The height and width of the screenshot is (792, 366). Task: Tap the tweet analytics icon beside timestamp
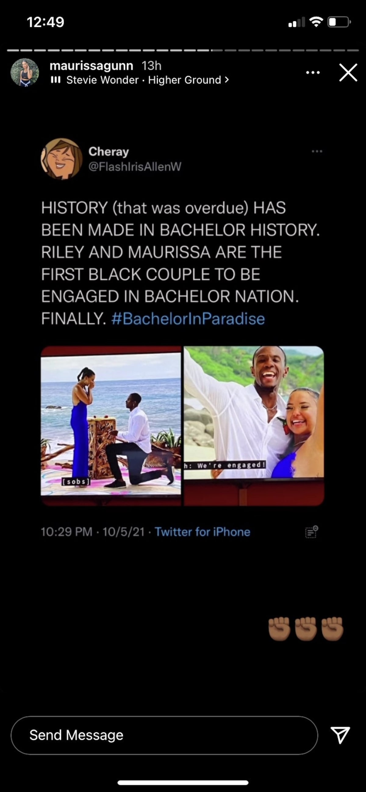pyautogui.click(x=312, y=532)
